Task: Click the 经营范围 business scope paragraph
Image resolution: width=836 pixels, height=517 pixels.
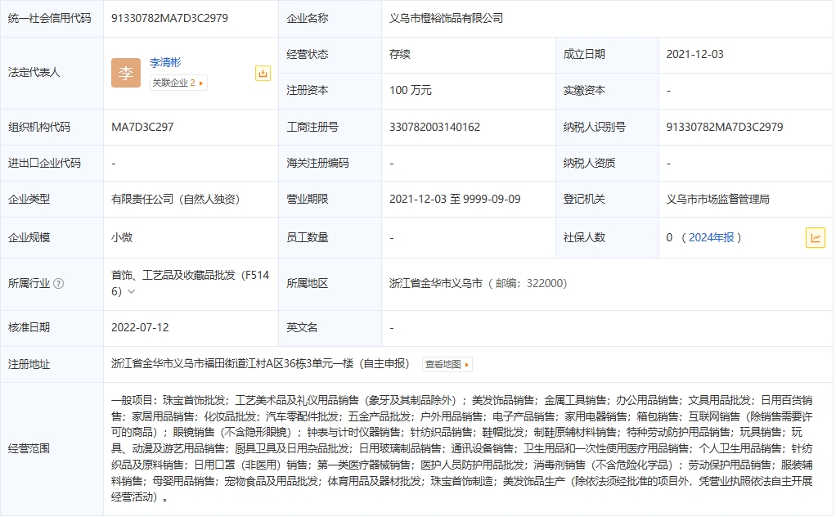Action: click(x=461, y=448)
